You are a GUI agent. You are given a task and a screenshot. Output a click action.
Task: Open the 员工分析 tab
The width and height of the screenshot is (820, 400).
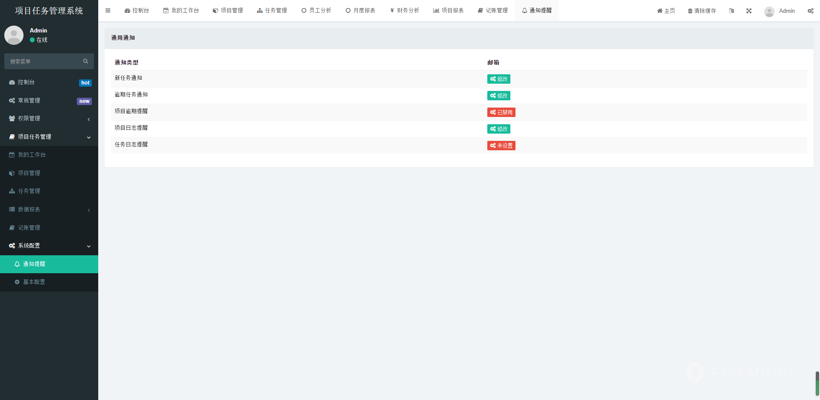click(x=316, y=11)
